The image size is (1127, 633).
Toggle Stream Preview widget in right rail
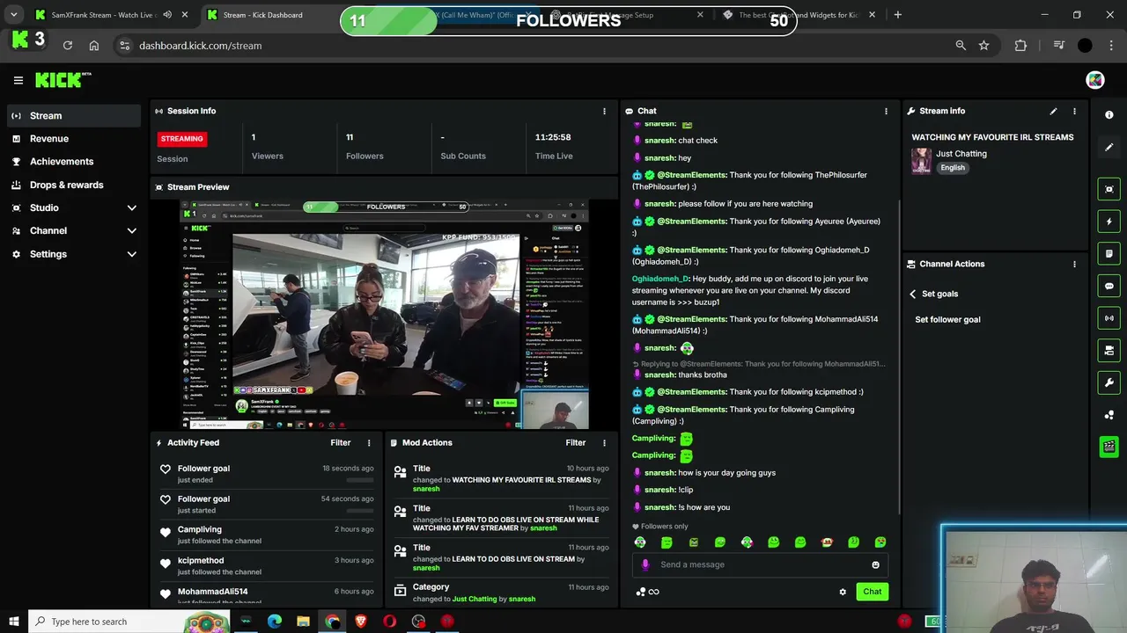coord(1109,189)
